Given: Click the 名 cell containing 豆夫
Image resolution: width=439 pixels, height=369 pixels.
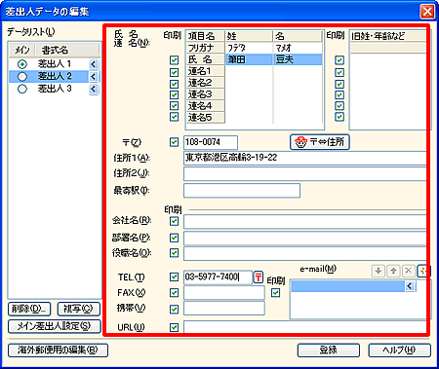Looking at the screenshot, I should tap(298, 59).
